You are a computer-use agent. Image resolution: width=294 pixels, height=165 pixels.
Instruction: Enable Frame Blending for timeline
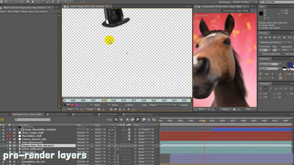pyautogui.click(x=132, y=119)
